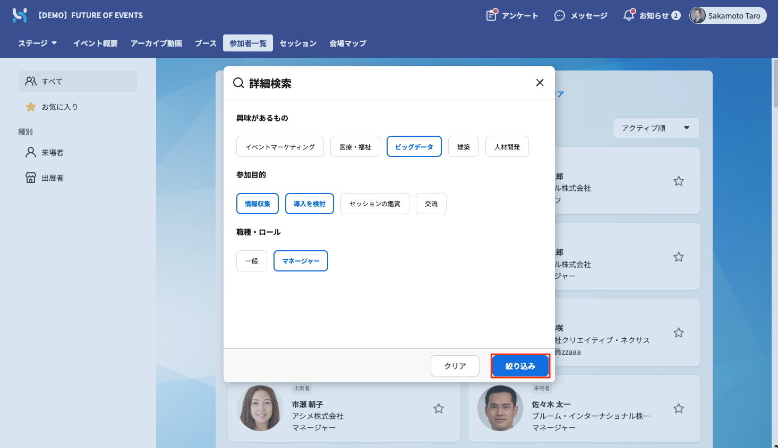Select the 参加者一覧 tab
The height and width of the screenshot is (448, 778).
click(x=248, y=43)
